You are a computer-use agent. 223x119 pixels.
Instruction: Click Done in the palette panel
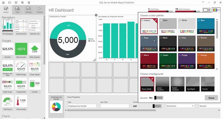coord(211,98)
